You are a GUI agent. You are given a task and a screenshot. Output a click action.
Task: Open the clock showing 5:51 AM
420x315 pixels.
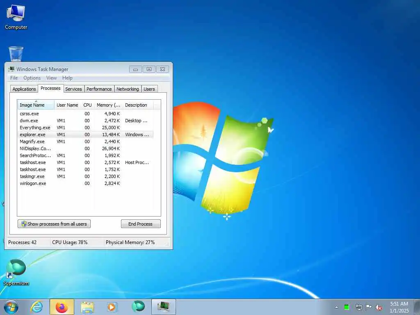[399, 307]
